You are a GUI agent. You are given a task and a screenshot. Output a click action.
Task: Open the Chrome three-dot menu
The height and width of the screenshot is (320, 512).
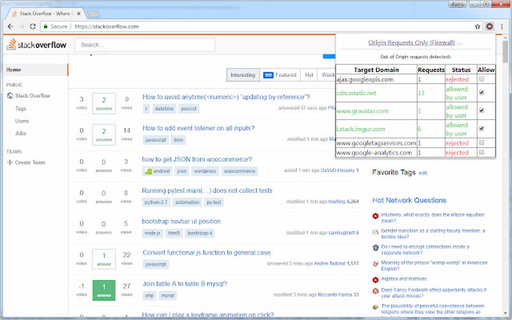(502, 27)
